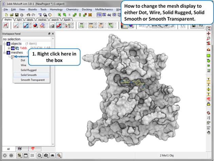Switch to the meshes tab

click(x=42, y=20)
